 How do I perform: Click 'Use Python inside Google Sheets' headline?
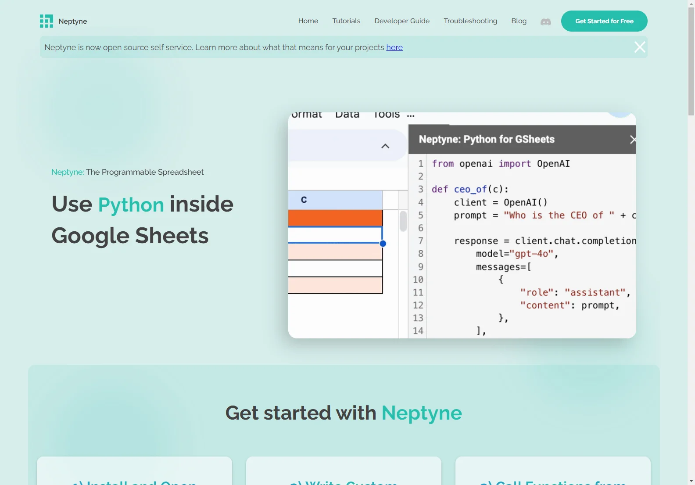point(143,220)
